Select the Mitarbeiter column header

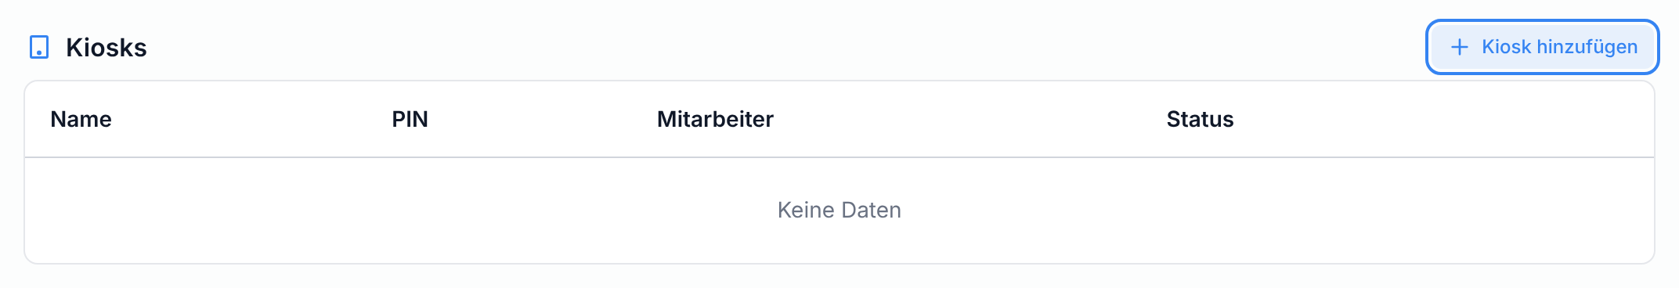tap(715, 119)
